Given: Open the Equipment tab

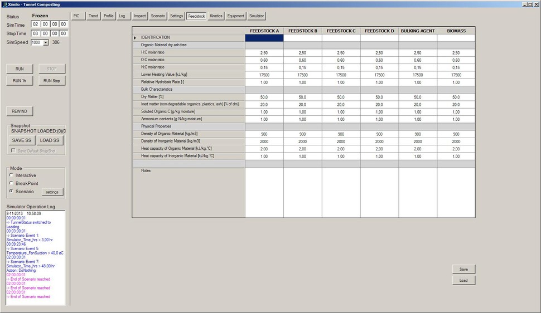Looking at the screenshot, I should tap(236, 16).
